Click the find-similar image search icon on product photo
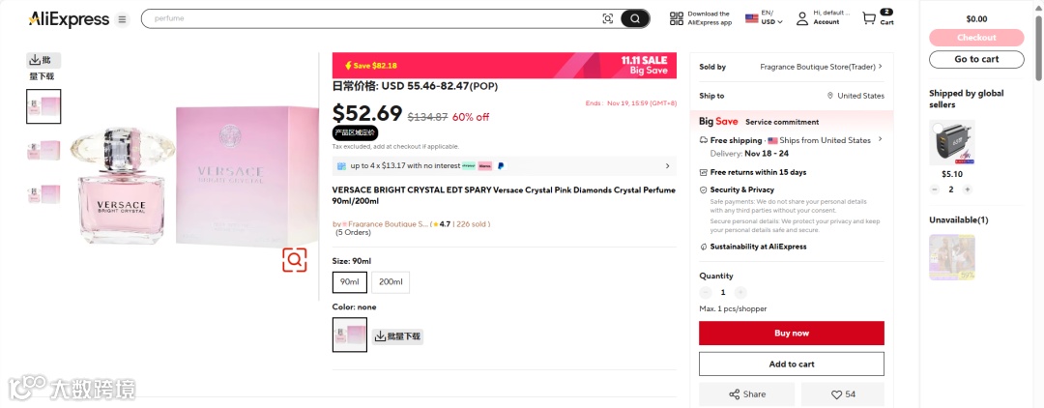The width and height of the screenshot is (1044, 408). click(x=294, y=259)
